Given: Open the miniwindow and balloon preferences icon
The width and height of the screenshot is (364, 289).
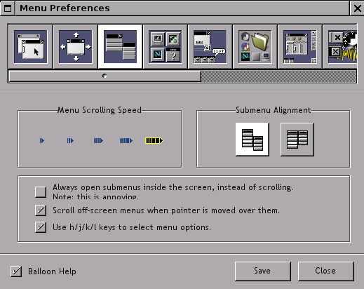Looking at the screenshot, I should tap(210, 47).
